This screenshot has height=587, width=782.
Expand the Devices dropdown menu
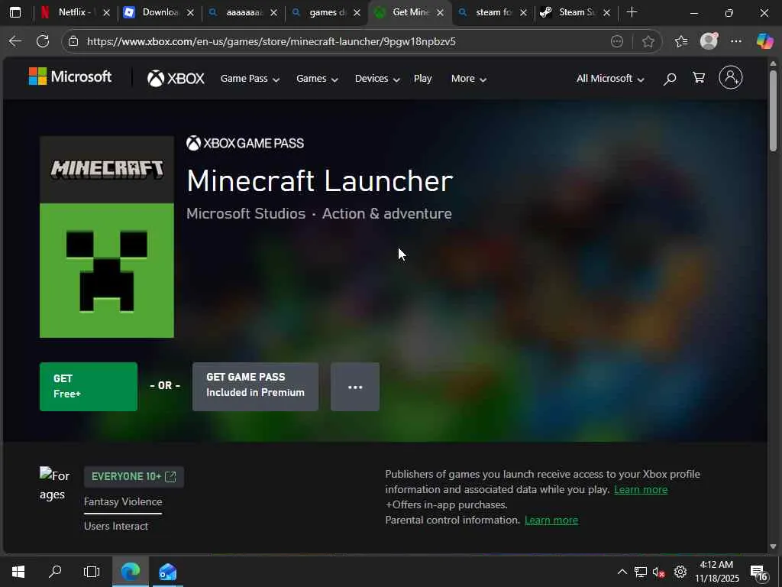coord(377,79)
